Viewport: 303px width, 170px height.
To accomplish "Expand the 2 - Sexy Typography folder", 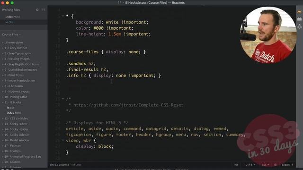I will coord(3,53).
